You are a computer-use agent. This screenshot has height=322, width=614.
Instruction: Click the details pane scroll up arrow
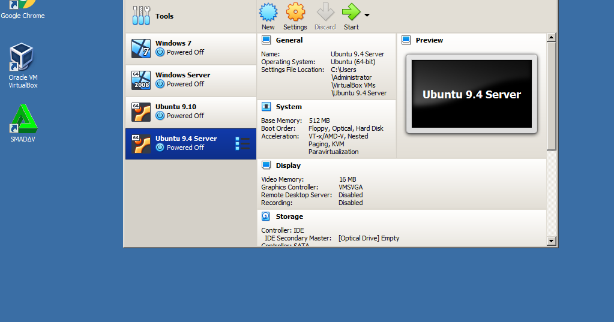point(552,38)
